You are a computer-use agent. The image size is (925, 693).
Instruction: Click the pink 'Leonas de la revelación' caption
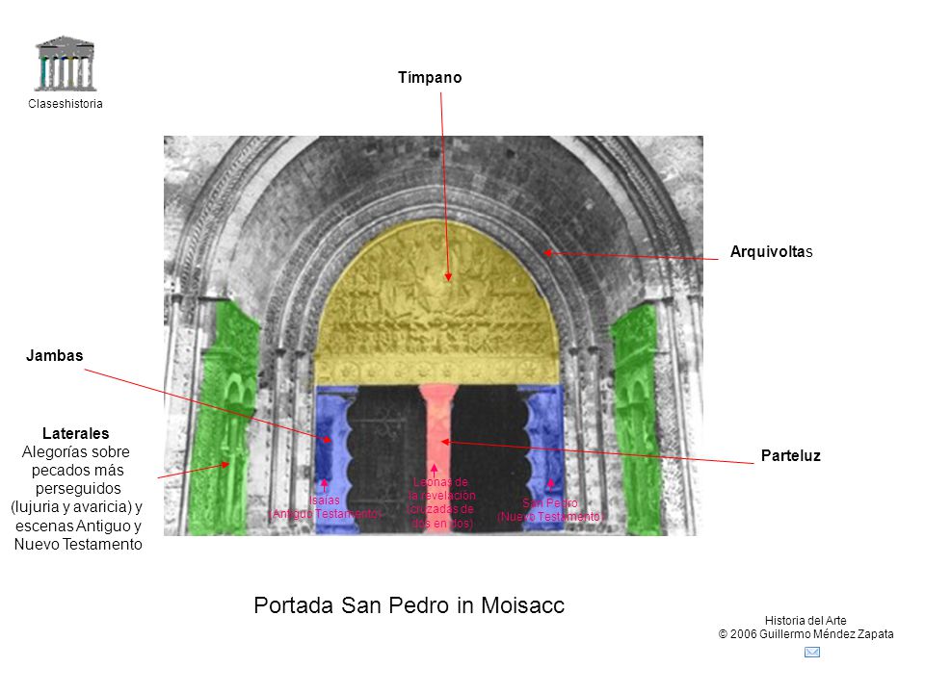tap(440, 502)
